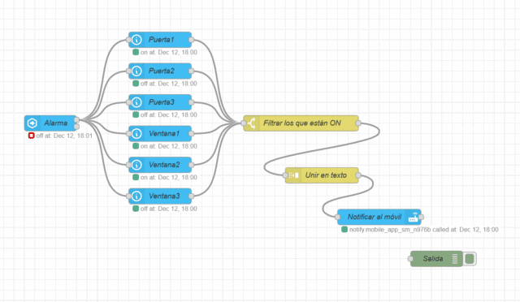Click the join icon on Unir en texto
This screenshot has width=520, height=302.
[x=293, y=175]
